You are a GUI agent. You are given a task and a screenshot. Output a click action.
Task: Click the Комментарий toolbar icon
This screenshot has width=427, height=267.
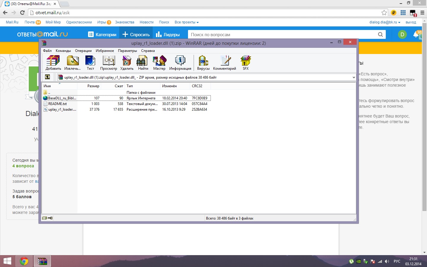(224, 63)
